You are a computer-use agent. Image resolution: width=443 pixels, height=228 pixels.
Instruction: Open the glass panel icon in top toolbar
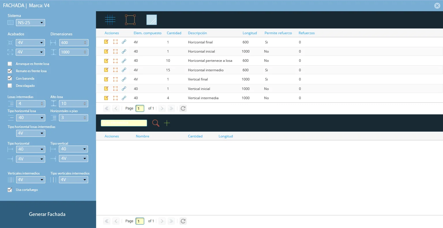152,20
